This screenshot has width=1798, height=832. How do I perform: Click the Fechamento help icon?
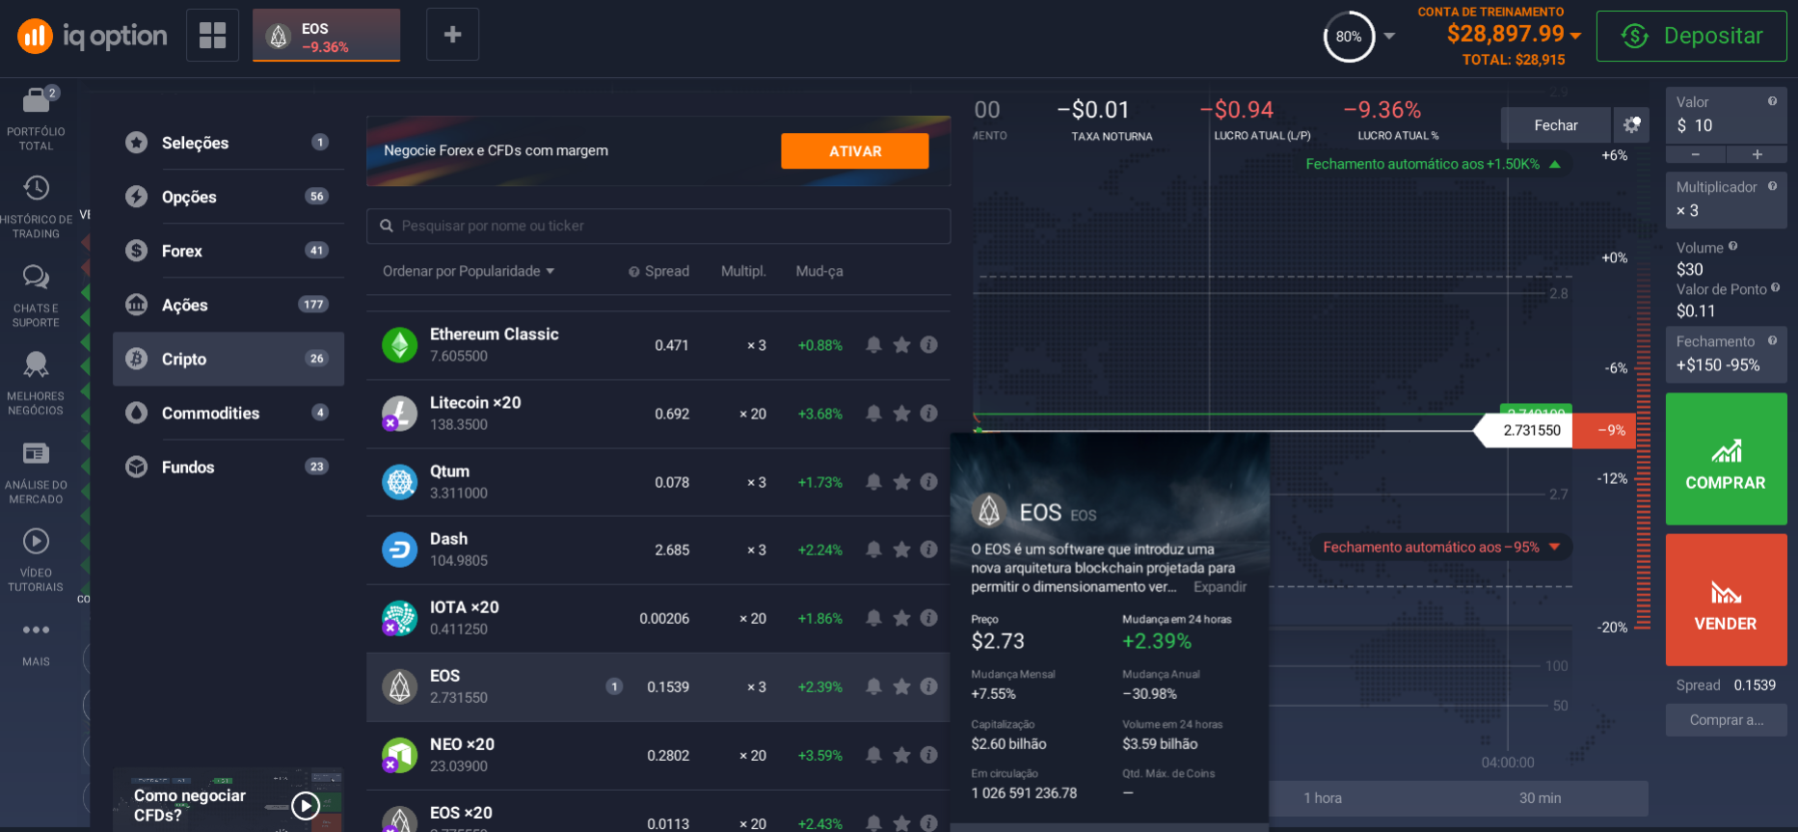pos(1772,340)
